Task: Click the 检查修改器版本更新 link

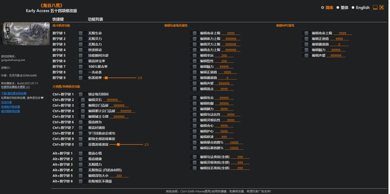Action: [x=16, y=87]
